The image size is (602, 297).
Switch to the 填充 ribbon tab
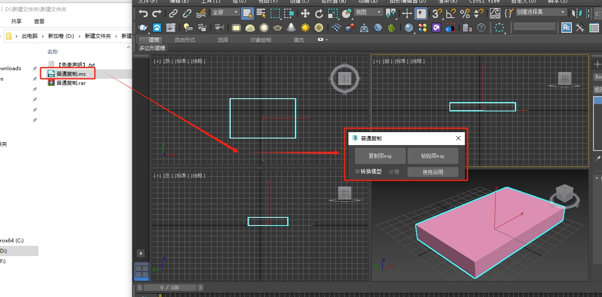coord(299,40)
